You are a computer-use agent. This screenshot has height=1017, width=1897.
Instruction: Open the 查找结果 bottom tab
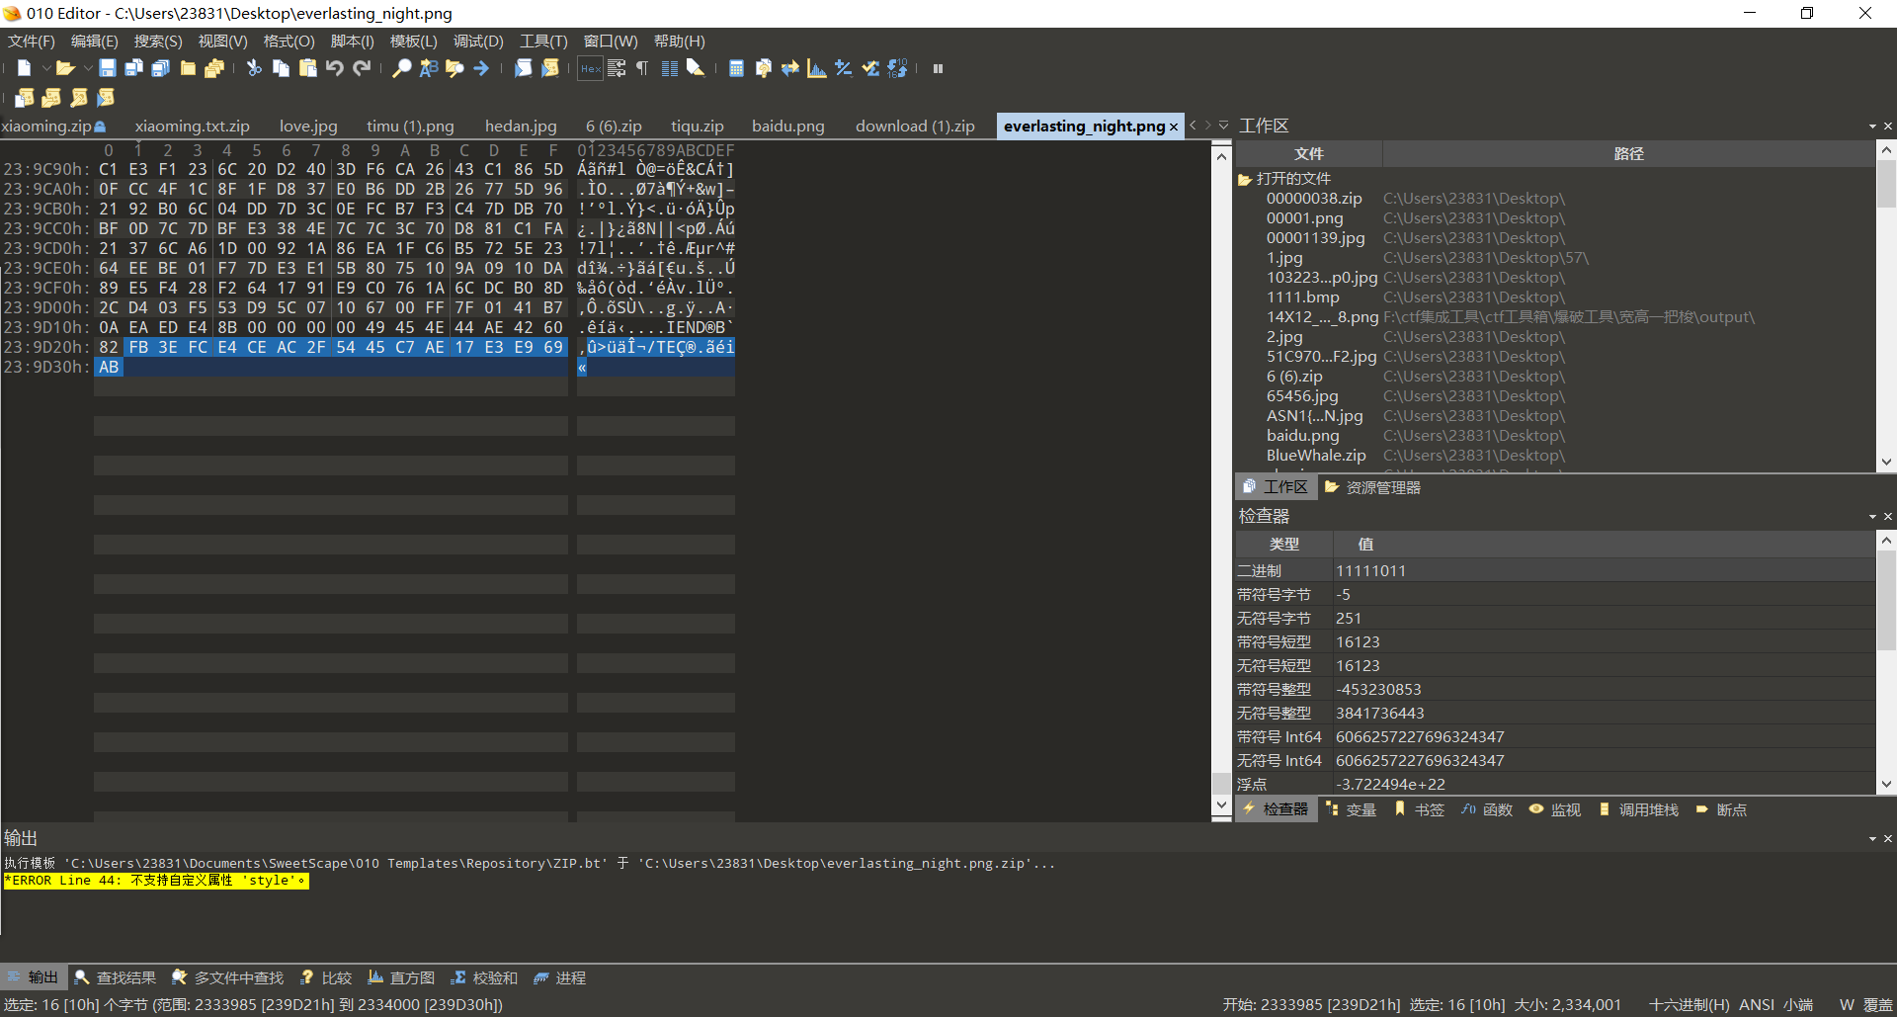point(115,977)
